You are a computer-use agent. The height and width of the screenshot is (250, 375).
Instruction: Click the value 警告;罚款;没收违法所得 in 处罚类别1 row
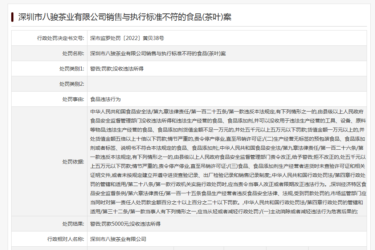click(x=117, y=69)
